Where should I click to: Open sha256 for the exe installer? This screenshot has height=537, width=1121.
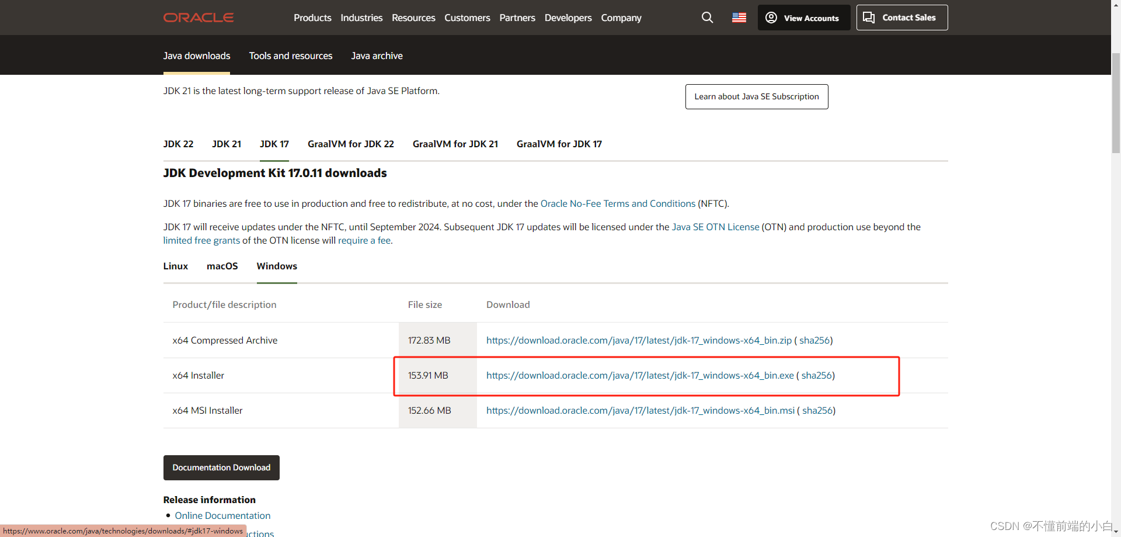816,375
